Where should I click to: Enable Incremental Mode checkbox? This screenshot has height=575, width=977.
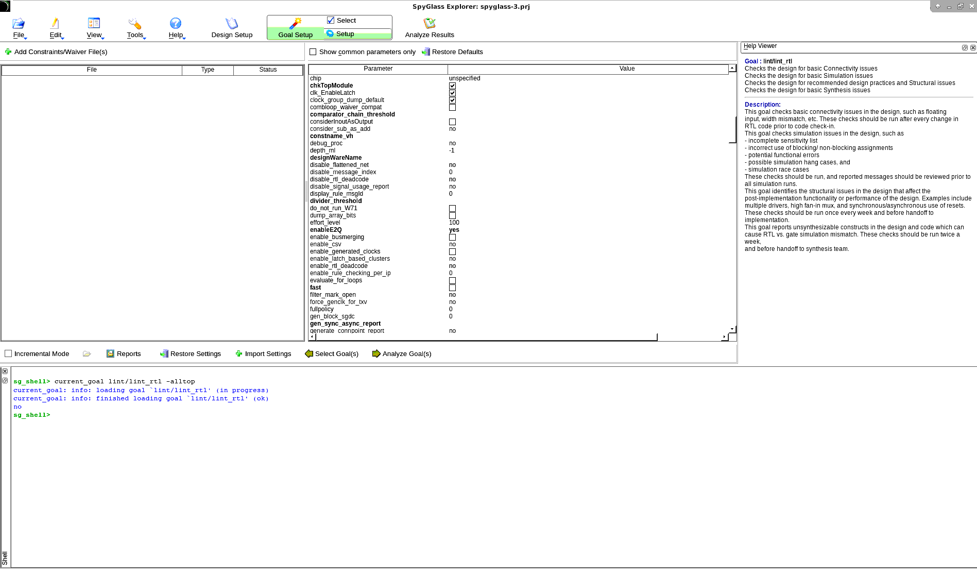coord(8,353)
